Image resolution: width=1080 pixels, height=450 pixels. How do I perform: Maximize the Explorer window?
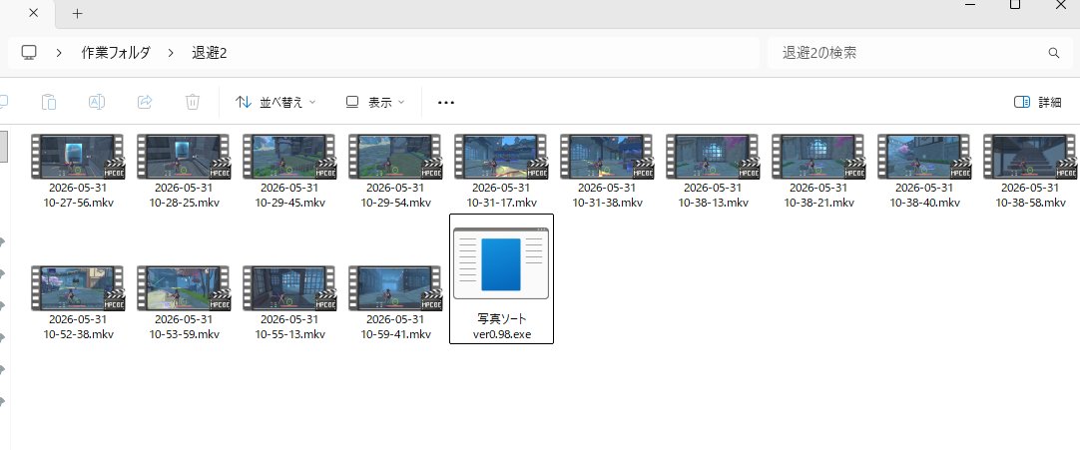click(1014, 5)
